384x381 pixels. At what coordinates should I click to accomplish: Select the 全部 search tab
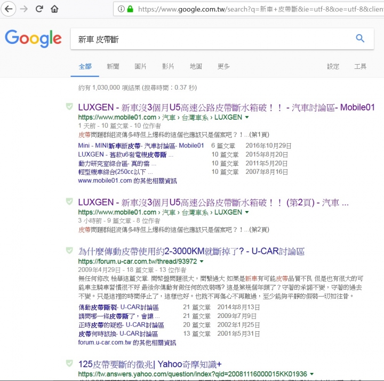pos(85,66)
